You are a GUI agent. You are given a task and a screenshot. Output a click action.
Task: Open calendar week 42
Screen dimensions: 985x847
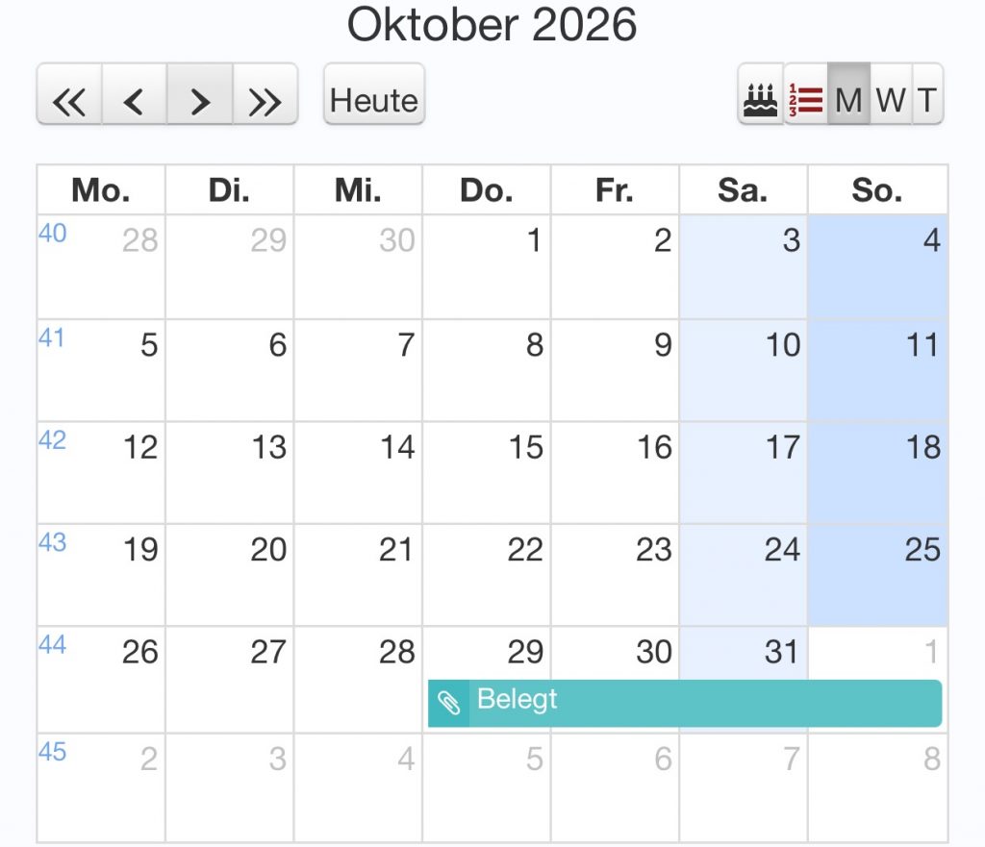pyautogui.click(x=52, y=439)
